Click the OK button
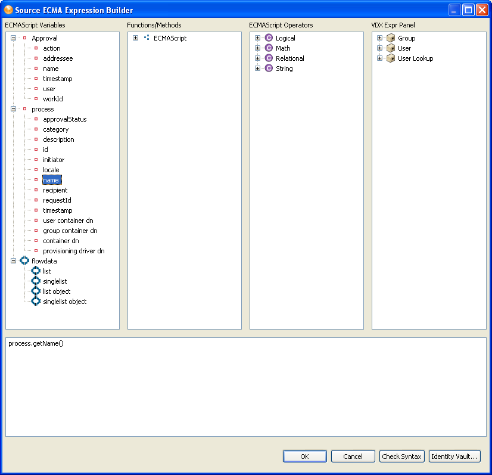The width and height of the screenshot is (492, 475). point(305,456)
